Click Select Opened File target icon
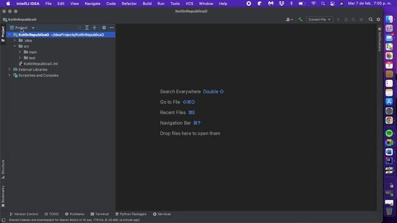This screenshot has width=397, height=223. tap(79, 27)
